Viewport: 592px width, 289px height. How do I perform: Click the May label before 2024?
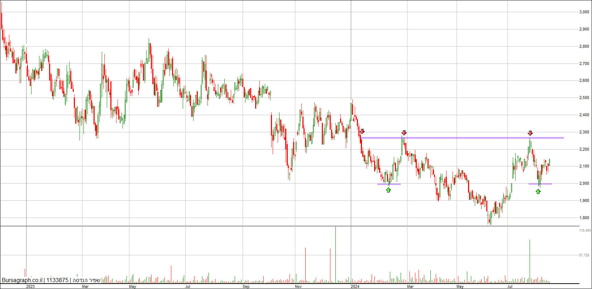pos(133,286)
